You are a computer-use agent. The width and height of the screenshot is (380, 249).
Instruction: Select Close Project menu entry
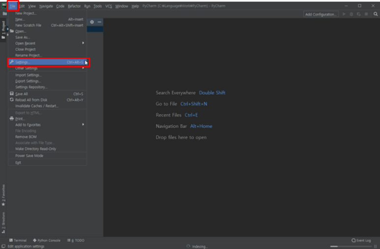coord(48,49)
